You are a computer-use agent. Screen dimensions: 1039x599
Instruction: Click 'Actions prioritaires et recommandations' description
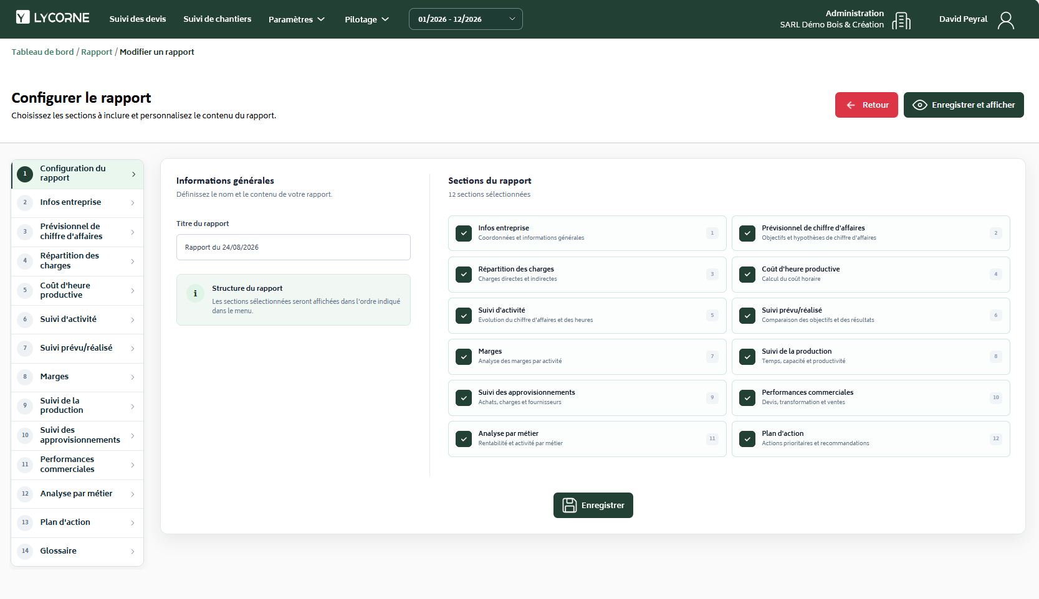[x=815, y=443]
